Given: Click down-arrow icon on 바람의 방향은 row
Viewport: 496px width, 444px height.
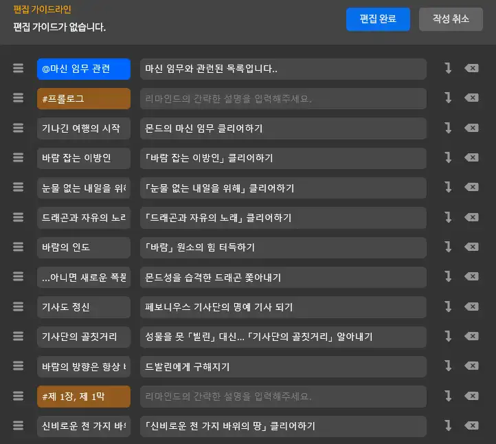Looking at the screenshot, I should click(448, 366).
